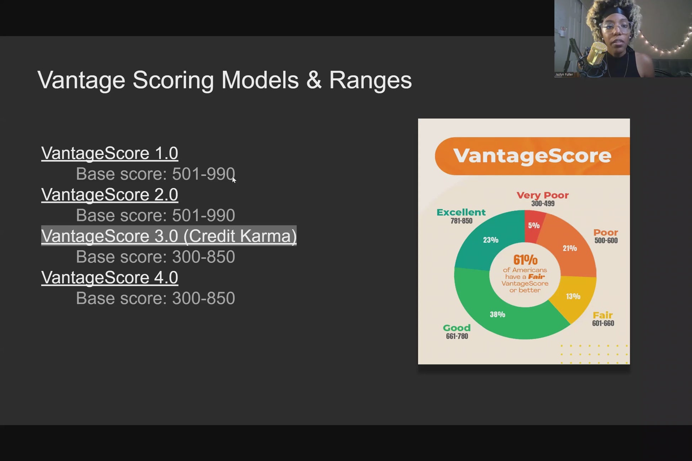692x461 pixels.
Task: Click the VantageScore 4.0 underlined heading
Action: [110, 278]
